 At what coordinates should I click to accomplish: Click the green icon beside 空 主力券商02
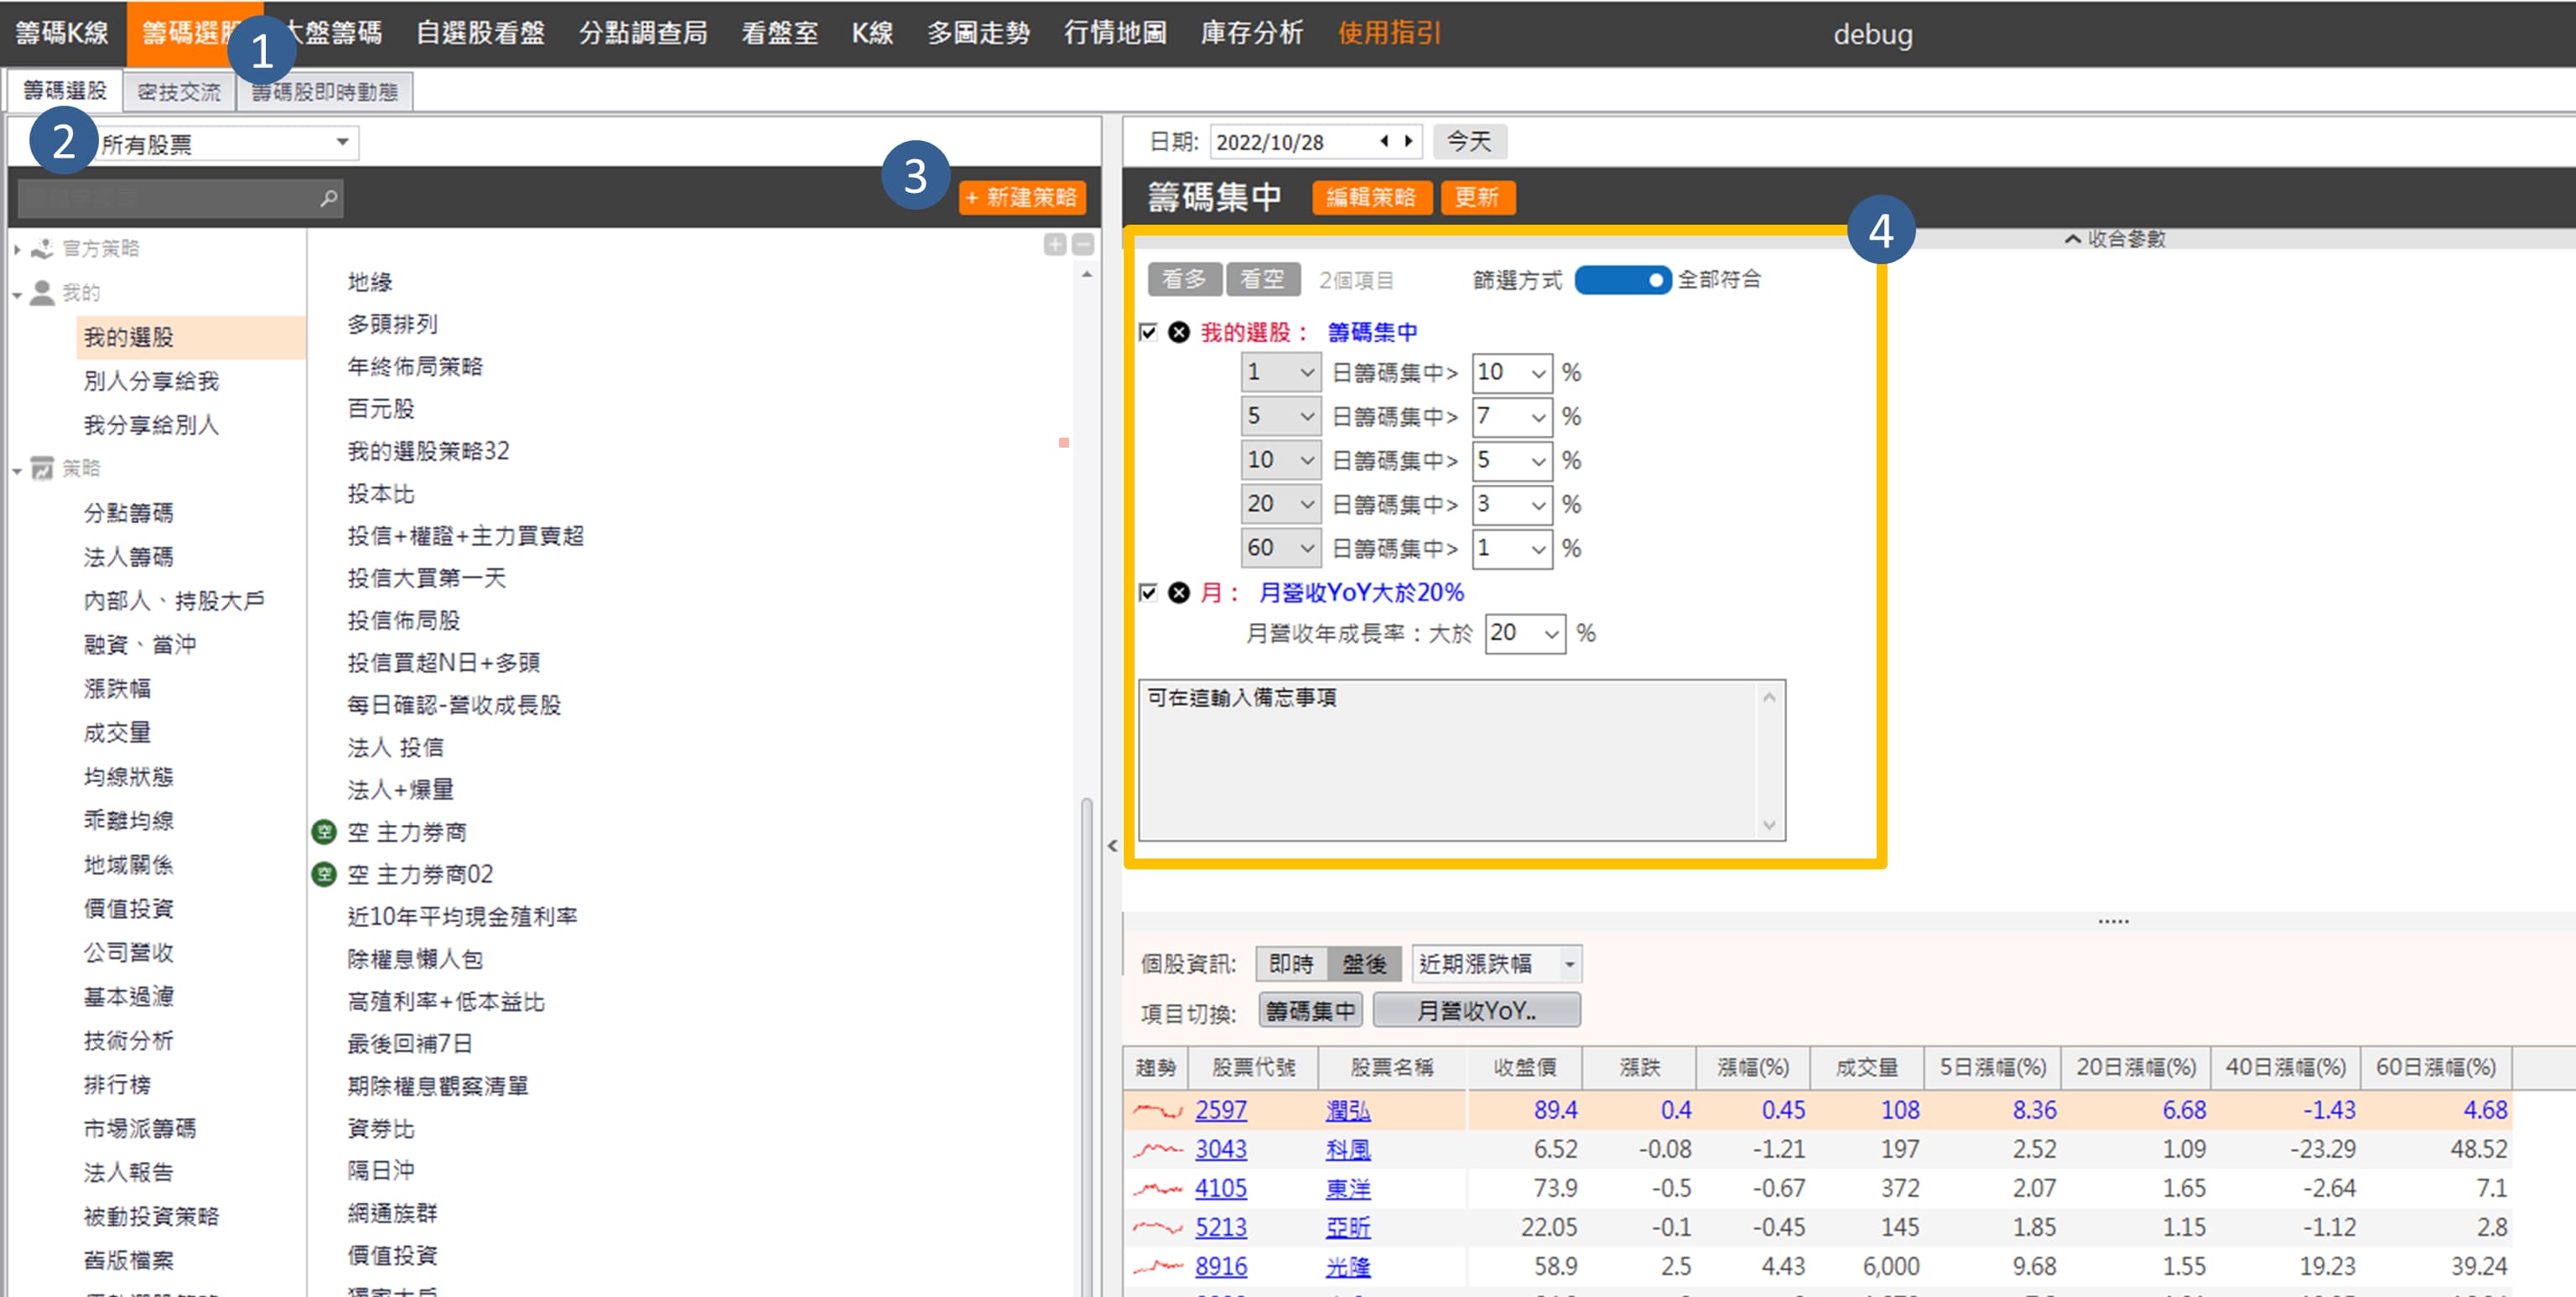pyautogui.click(x=324, y=874)
